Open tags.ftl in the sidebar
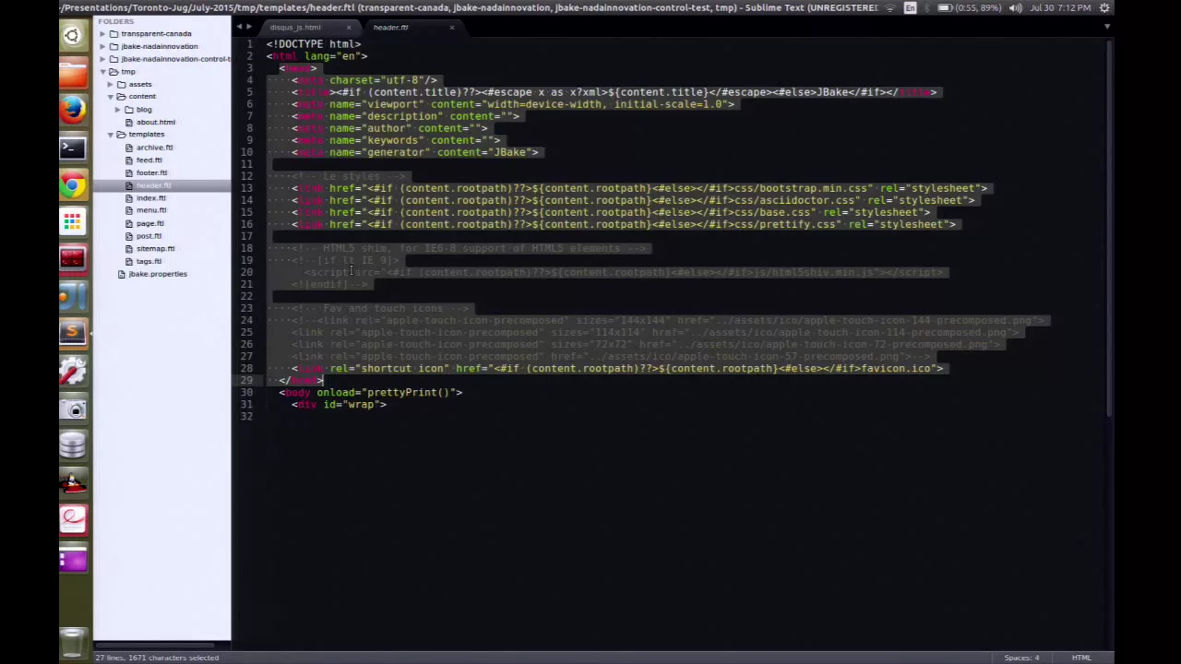The height and width of the screenshot is (664, 1181). 149,261
